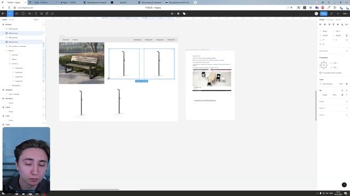Open the Page 1 pages dropdown
The height and width of the screenshot is (196, 350).
click(37, 20)
